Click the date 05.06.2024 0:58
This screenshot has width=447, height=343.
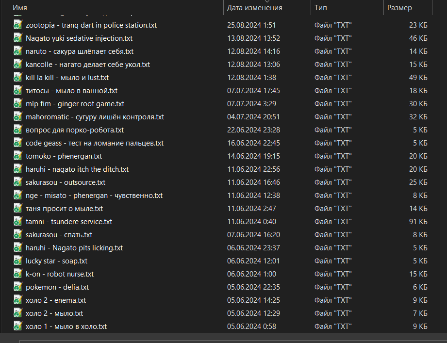[x=251, y=327]
